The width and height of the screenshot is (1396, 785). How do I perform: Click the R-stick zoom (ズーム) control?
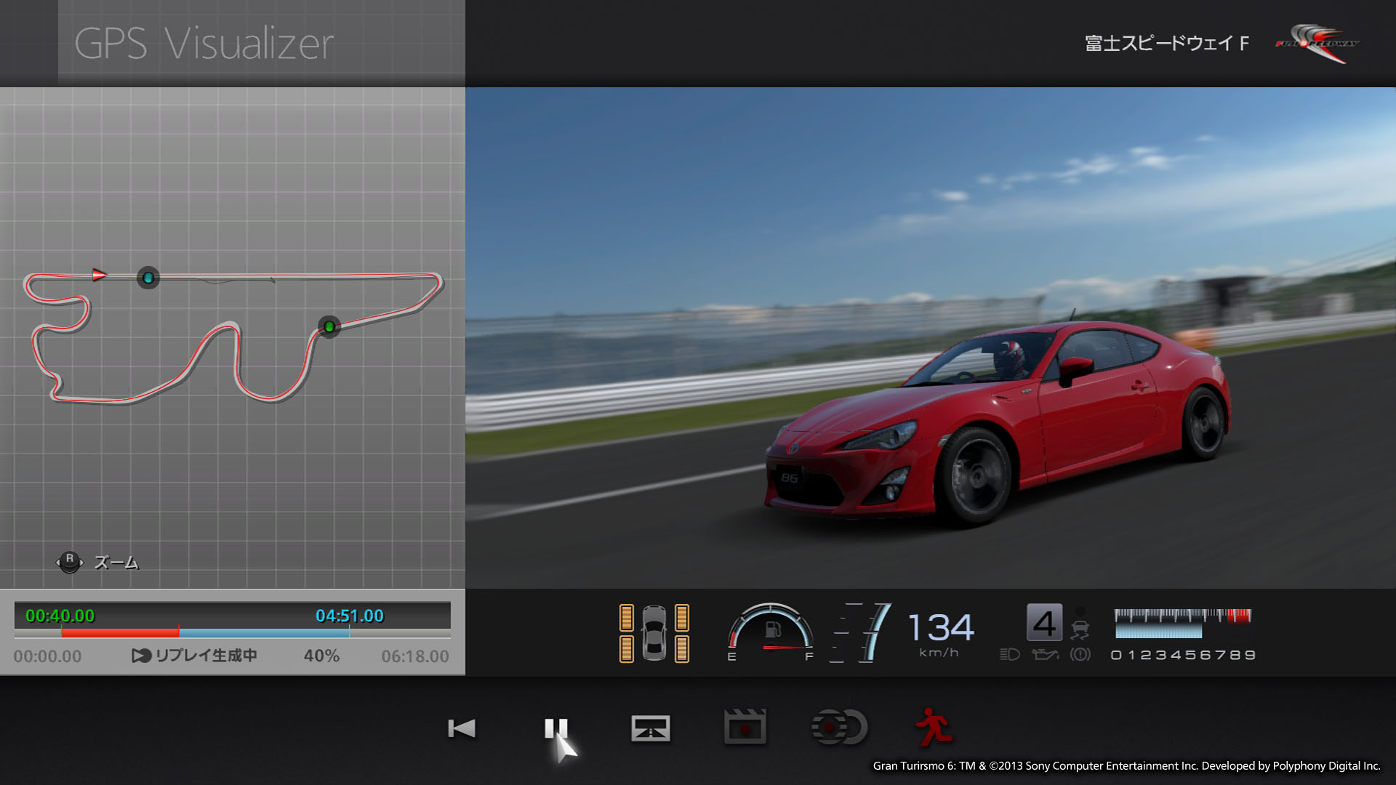[x=70, y=562]
